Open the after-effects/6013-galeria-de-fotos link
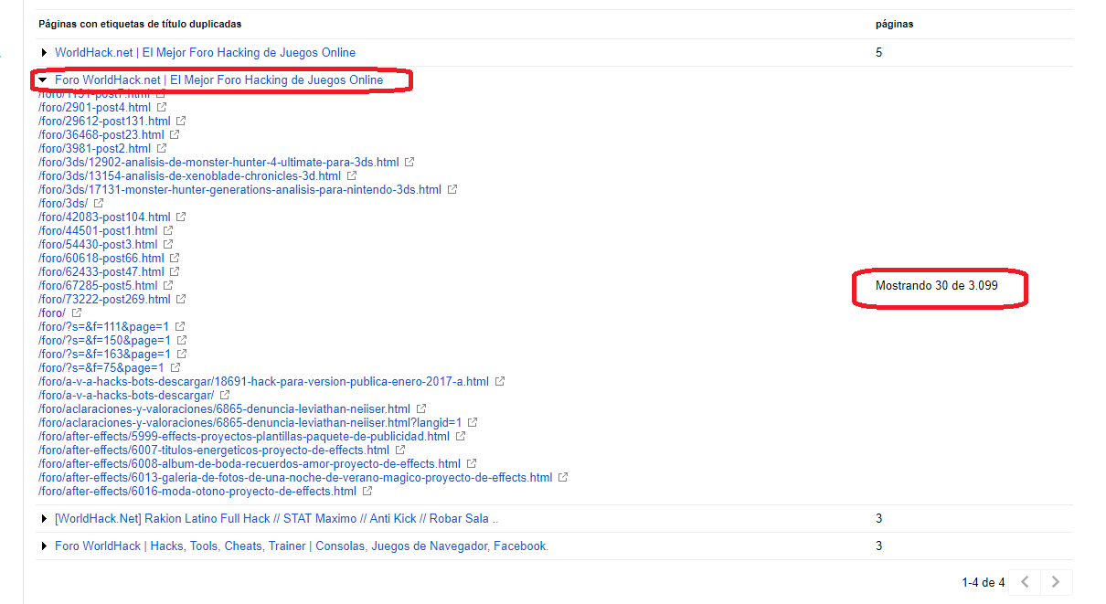The height and width of the screenshot is (604, 1106). point(295,477)
